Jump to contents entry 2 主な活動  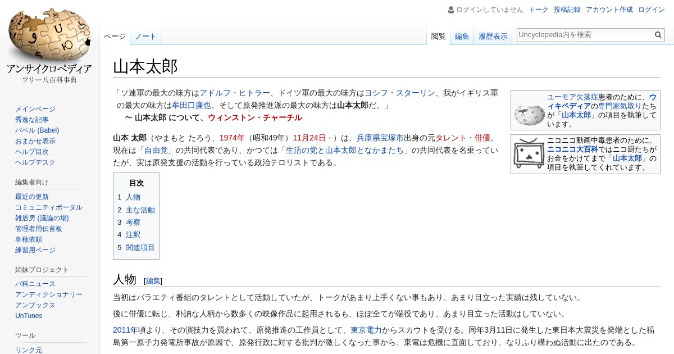pos(136,210)
